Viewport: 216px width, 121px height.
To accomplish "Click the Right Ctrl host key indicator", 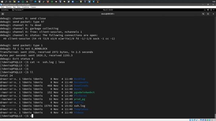I will (213, 120).
